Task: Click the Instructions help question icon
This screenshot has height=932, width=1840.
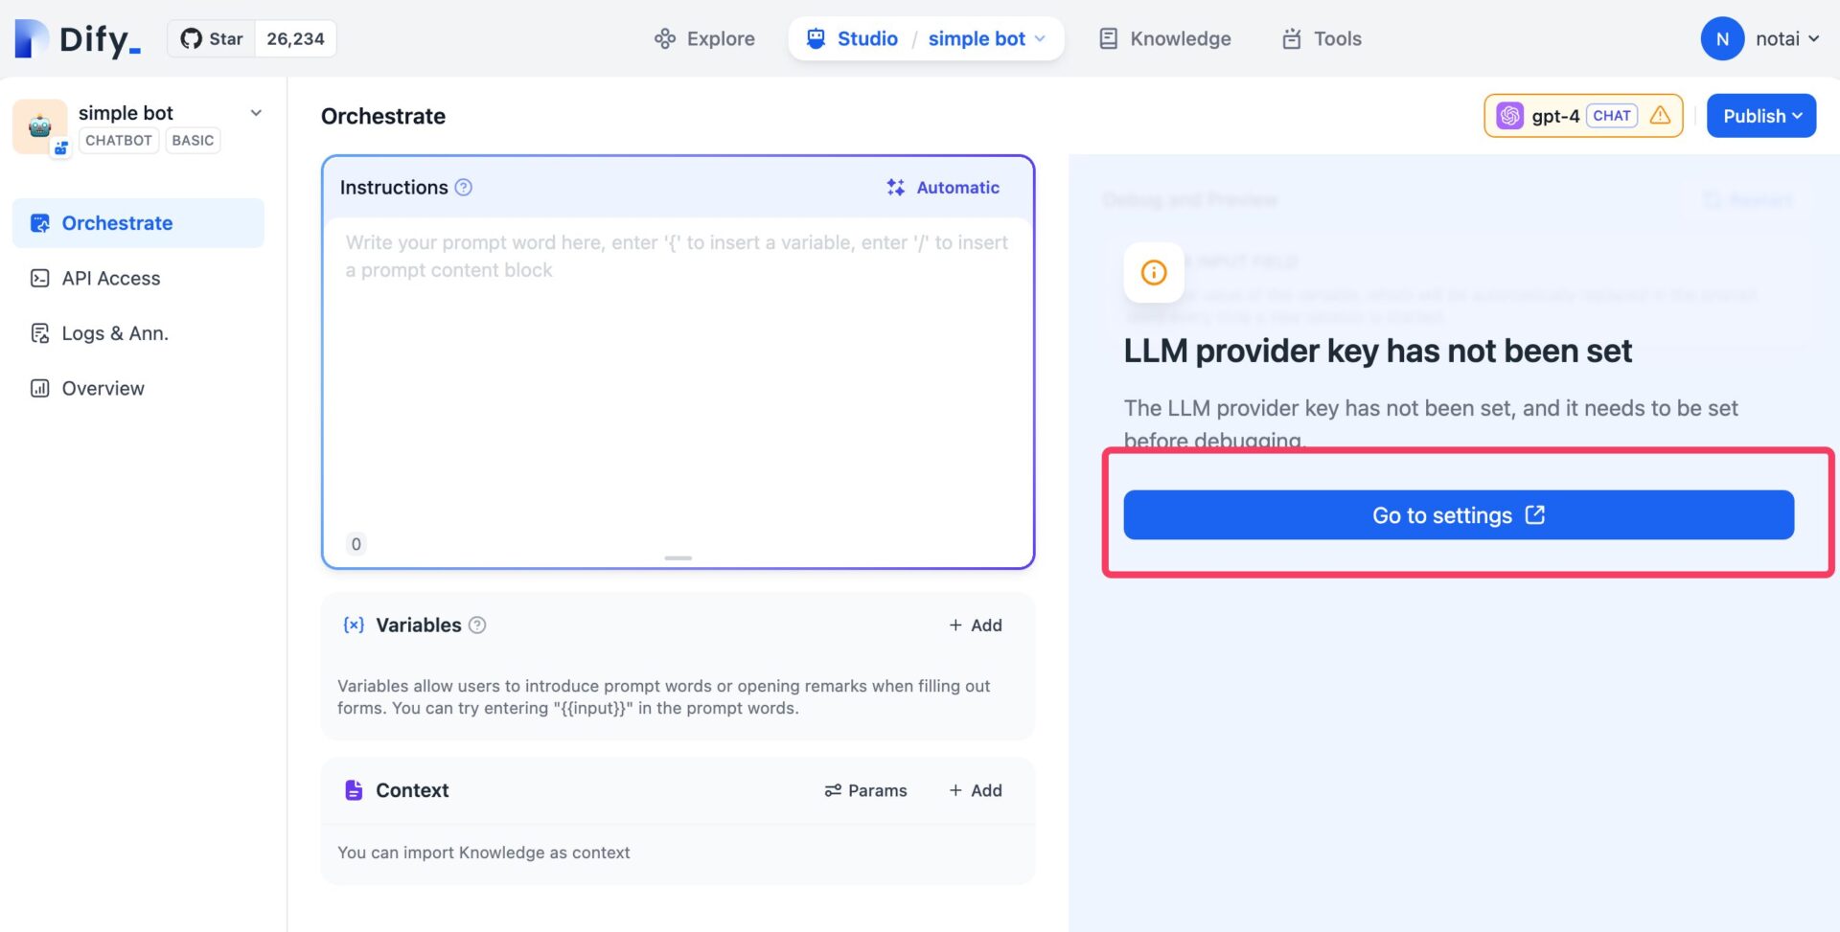Action: tap(464, 188)
